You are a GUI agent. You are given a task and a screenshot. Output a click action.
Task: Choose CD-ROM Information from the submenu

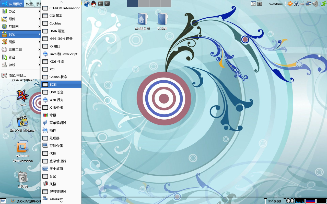coord(61,8)
